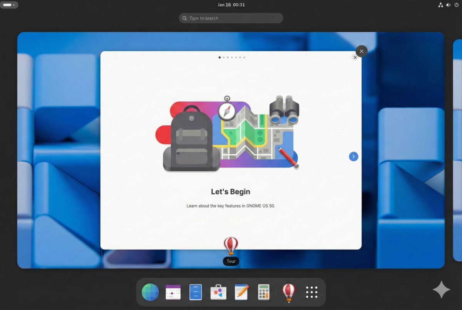The height and width of the screenshot is (310, 462).
Task: Click the Type to search field
Action: click(230, 18)
